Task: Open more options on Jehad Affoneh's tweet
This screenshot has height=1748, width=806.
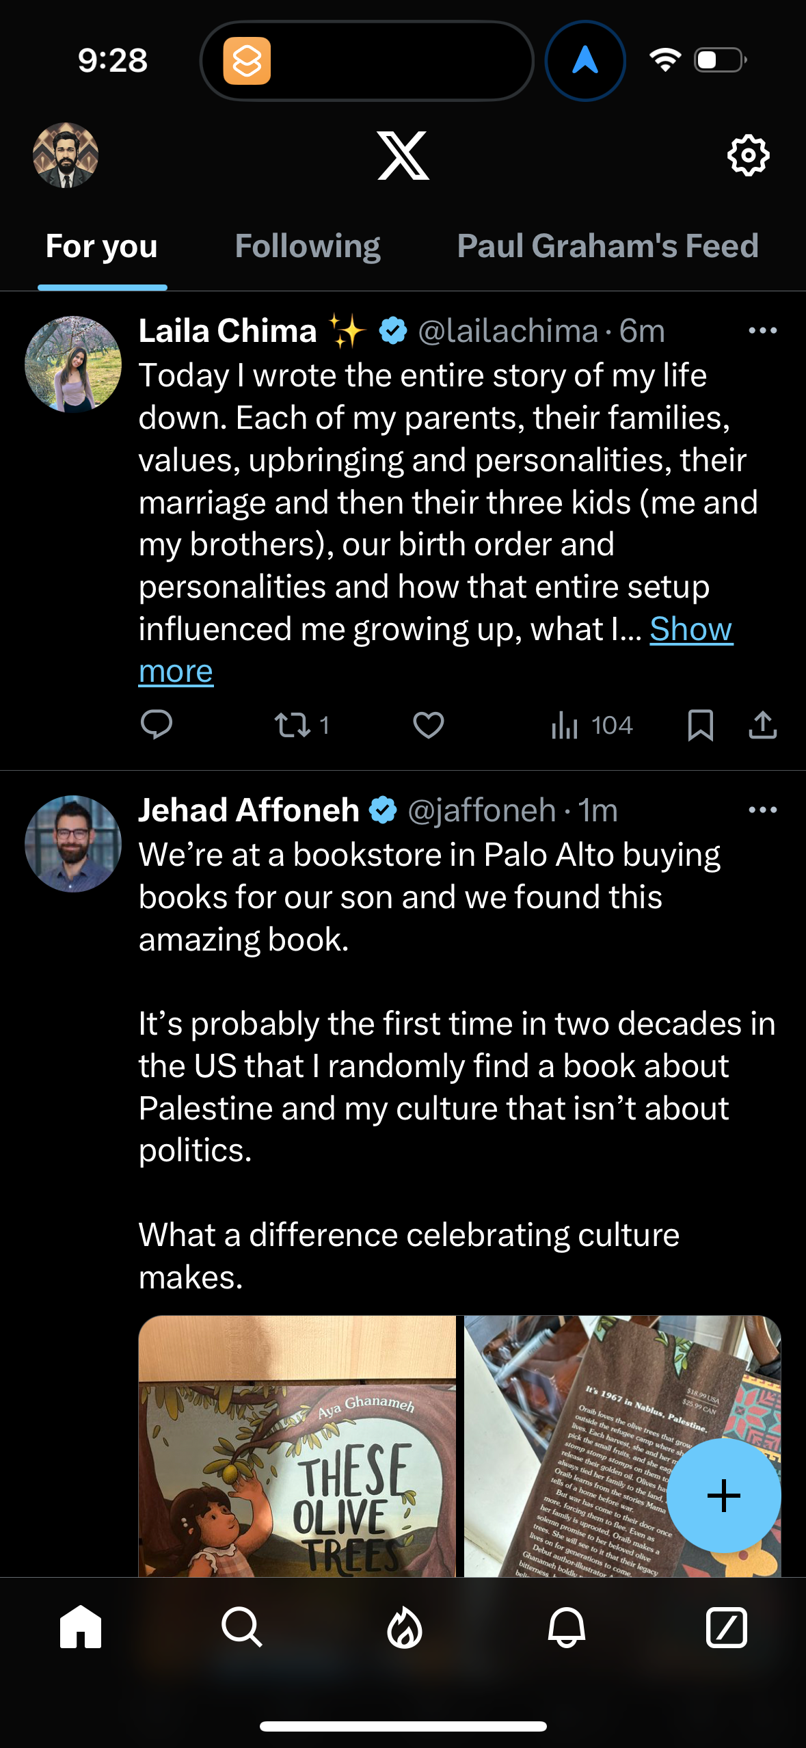Action: pyautogui.click(x=762, y=810)
